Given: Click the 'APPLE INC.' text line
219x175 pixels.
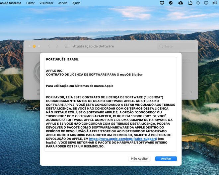Looking at the screenshot, I should click(x=55, y=71).
